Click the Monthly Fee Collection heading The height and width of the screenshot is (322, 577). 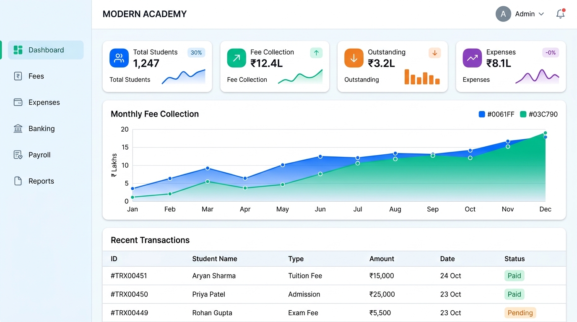pyautogui.click(x=155, y=114)
